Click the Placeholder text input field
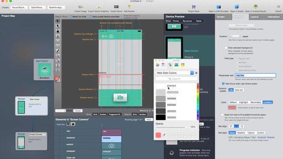Screen dimensions: 283x159 click(x=256, y=76)
